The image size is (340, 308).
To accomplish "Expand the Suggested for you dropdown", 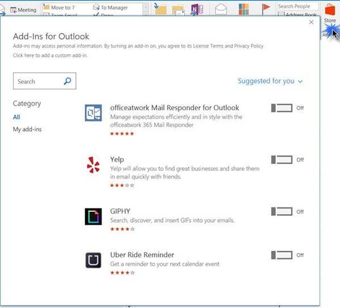I will [x=270, y=81].
